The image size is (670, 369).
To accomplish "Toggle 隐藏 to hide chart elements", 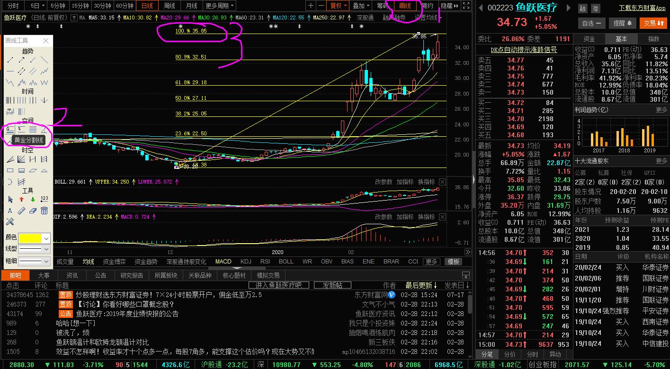I will click(x=447, y=5).
